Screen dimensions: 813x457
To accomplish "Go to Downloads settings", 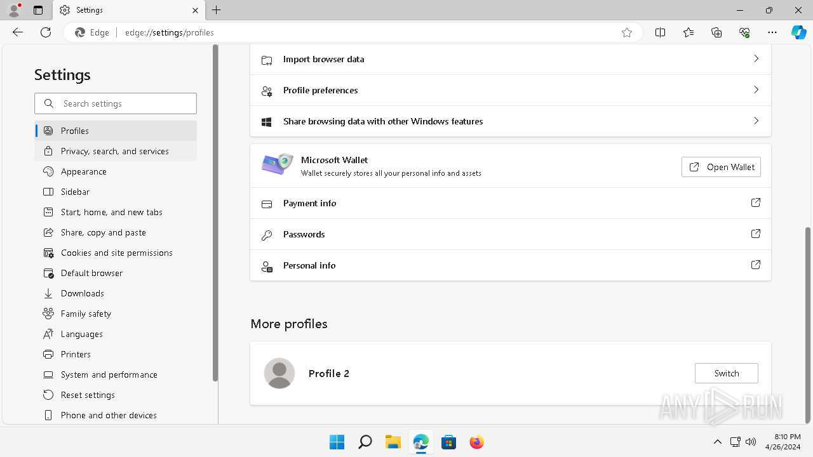I will pos(116,293).
